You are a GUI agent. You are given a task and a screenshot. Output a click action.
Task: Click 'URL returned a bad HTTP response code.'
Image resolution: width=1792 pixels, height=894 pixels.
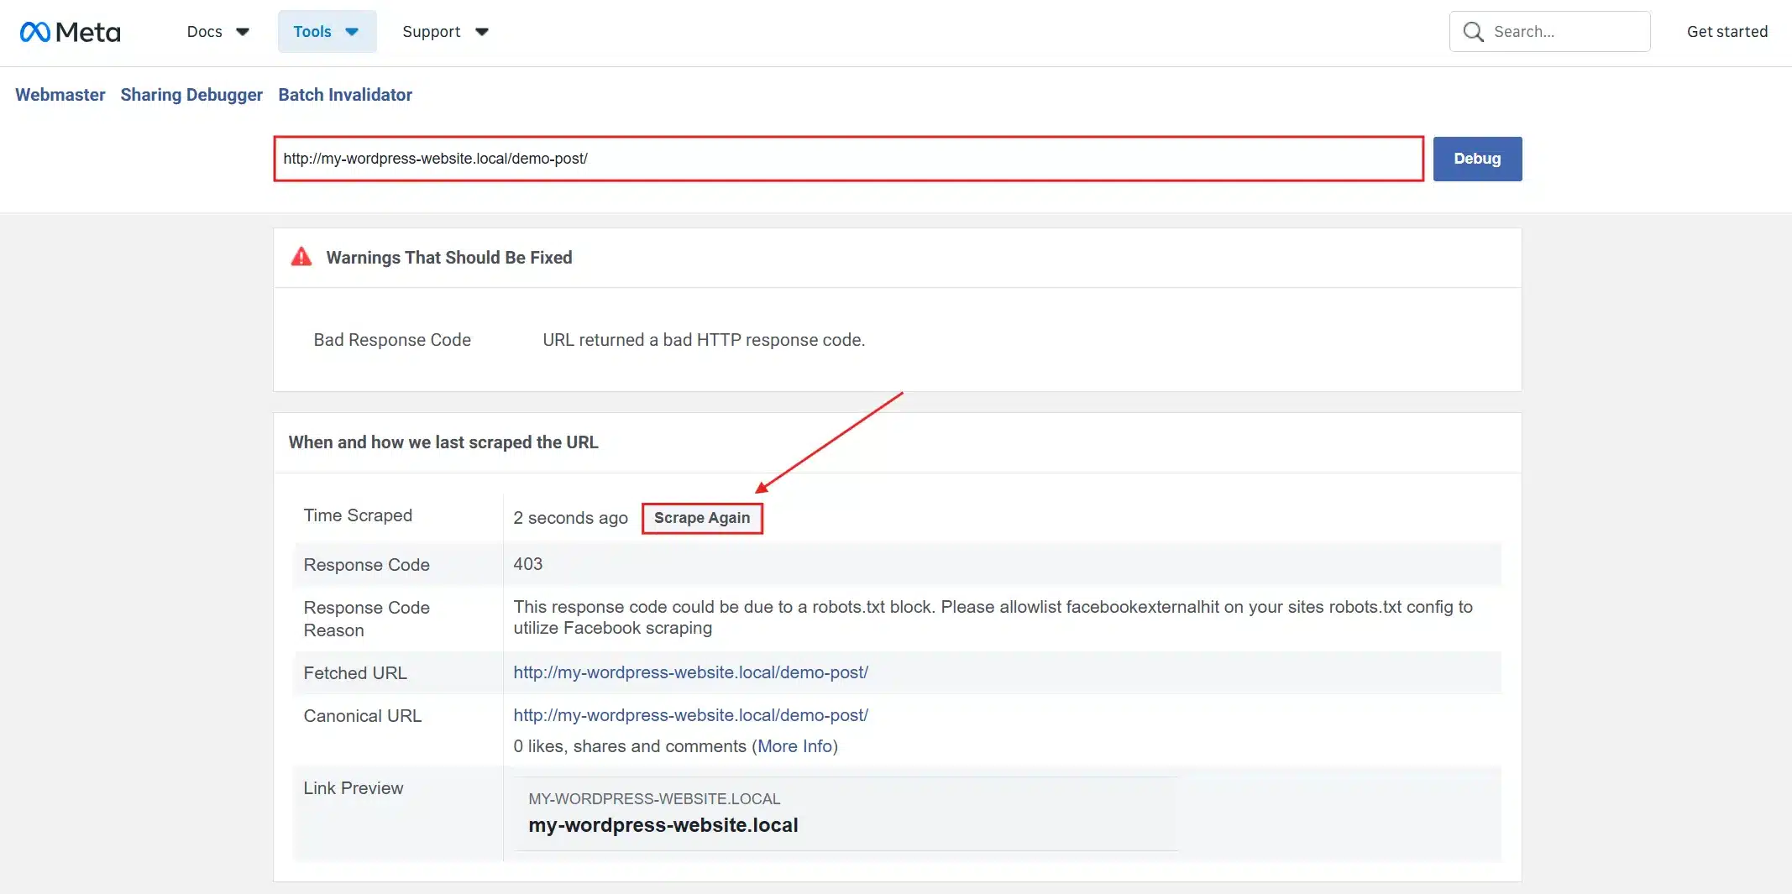[x=704, y=340]
